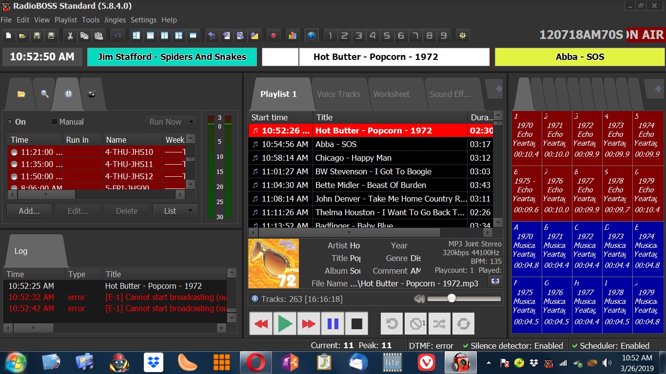Screen dimensions: 666x374
Task: Open Dropbox from the taskbar
Action: 154,363
